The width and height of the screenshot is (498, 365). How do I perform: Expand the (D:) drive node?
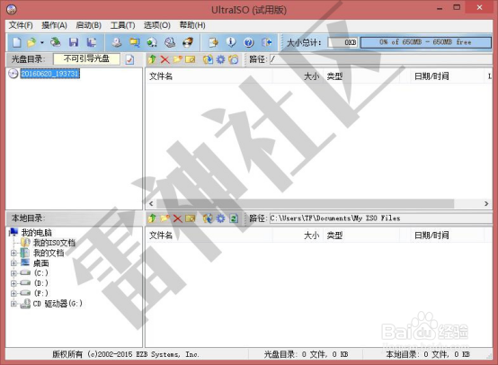tap(13, 283)
